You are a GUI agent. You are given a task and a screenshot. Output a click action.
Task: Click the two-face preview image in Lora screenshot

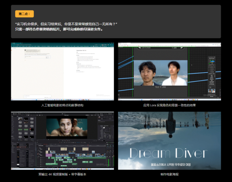pyautogui.click(x=160, y=73)
